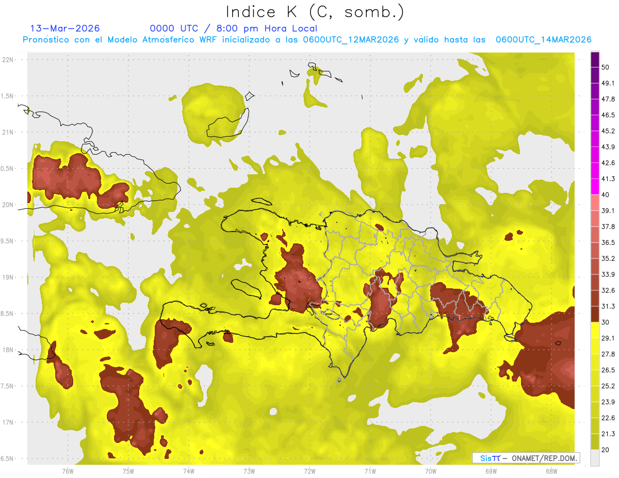Click the "0.5N" latitude axis label
Screen dimensions: 619x478
pos(7,169)
